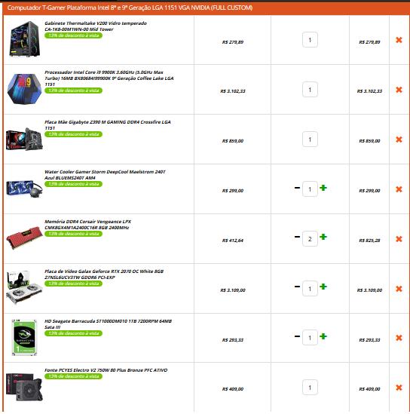This screenshot has height=414, width=410.
Task: Delete the Corsair Vengeance memory row
Action: (399, 239)
